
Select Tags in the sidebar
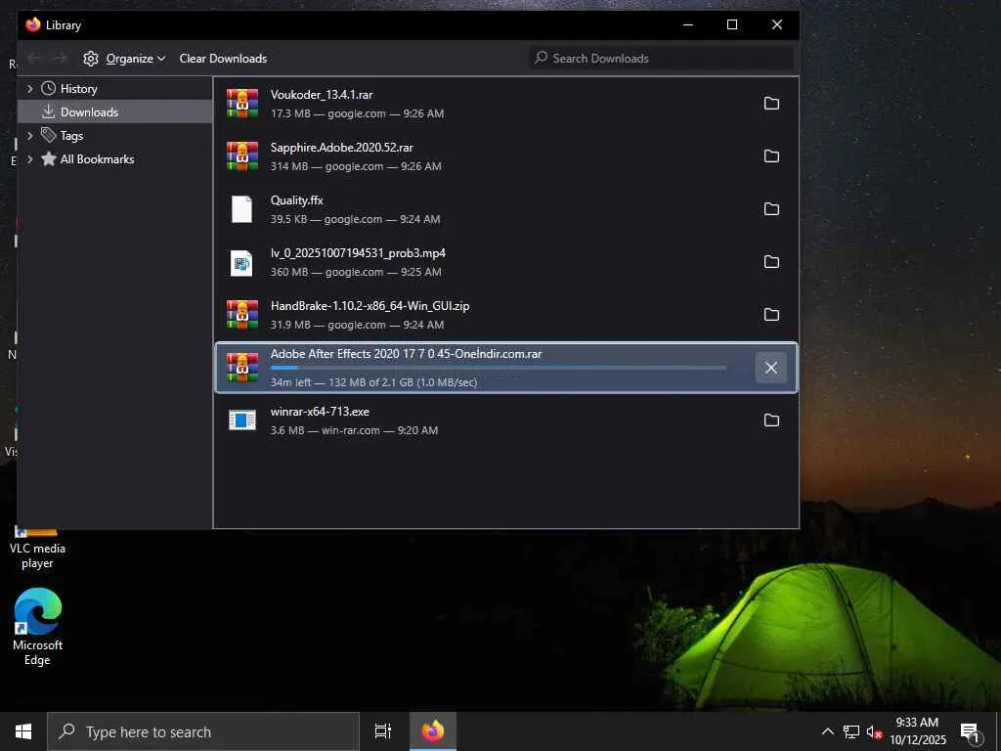71,136
